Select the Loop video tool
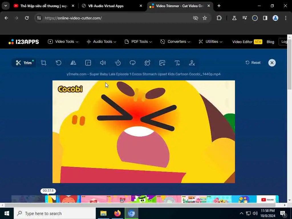 (x=133, y=63)
